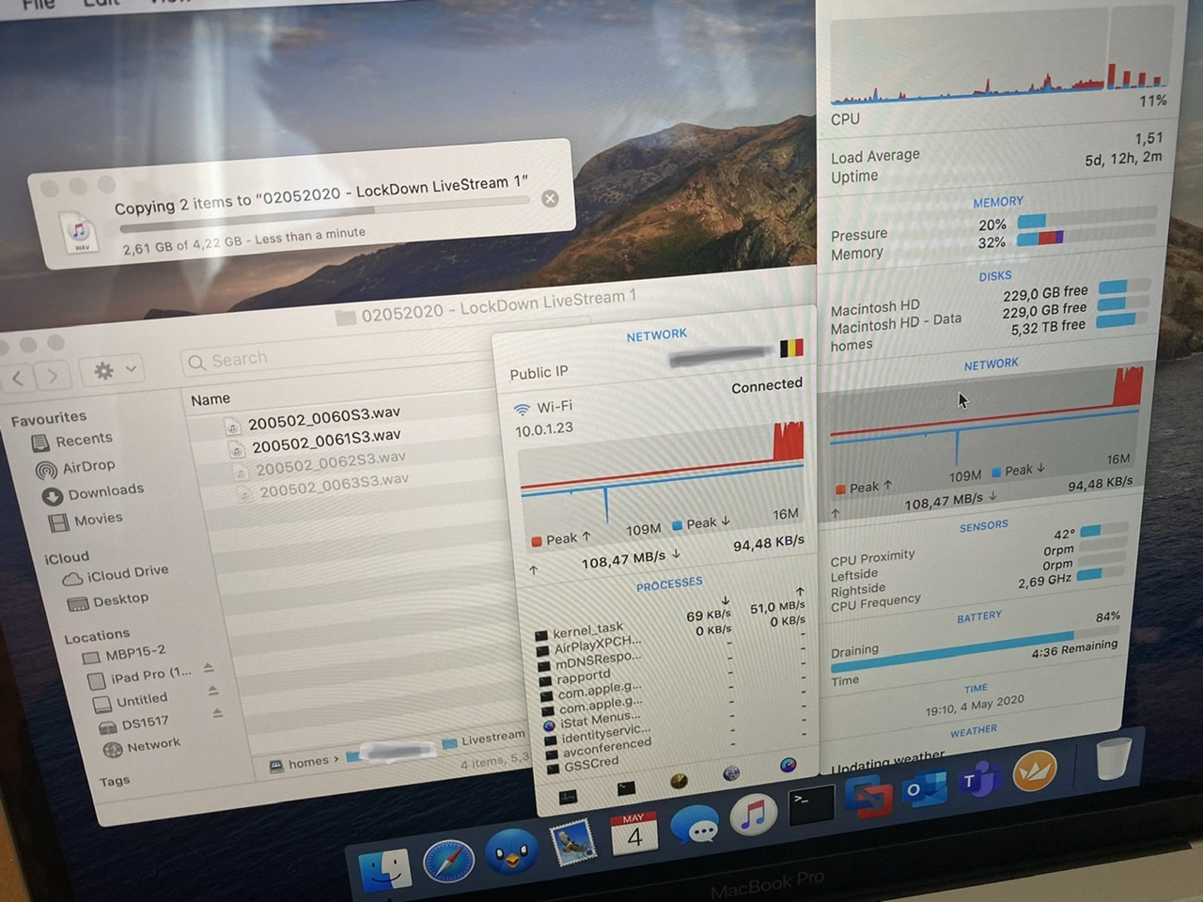Viewport: 1203px width, 902px height.
Task: Open Activity Monitor from the iStat network panel
Action: pos(568,796)
